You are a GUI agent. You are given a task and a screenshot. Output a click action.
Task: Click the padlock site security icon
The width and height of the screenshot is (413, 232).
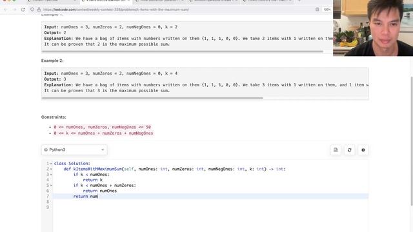39,10
